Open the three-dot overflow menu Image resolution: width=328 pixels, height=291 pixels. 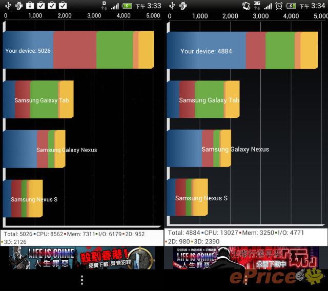click(81, 280)
